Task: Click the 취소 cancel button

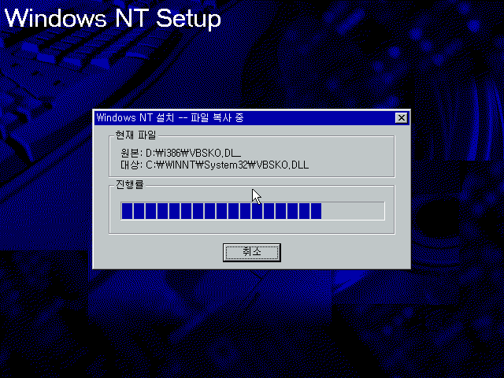Action: 252,252
